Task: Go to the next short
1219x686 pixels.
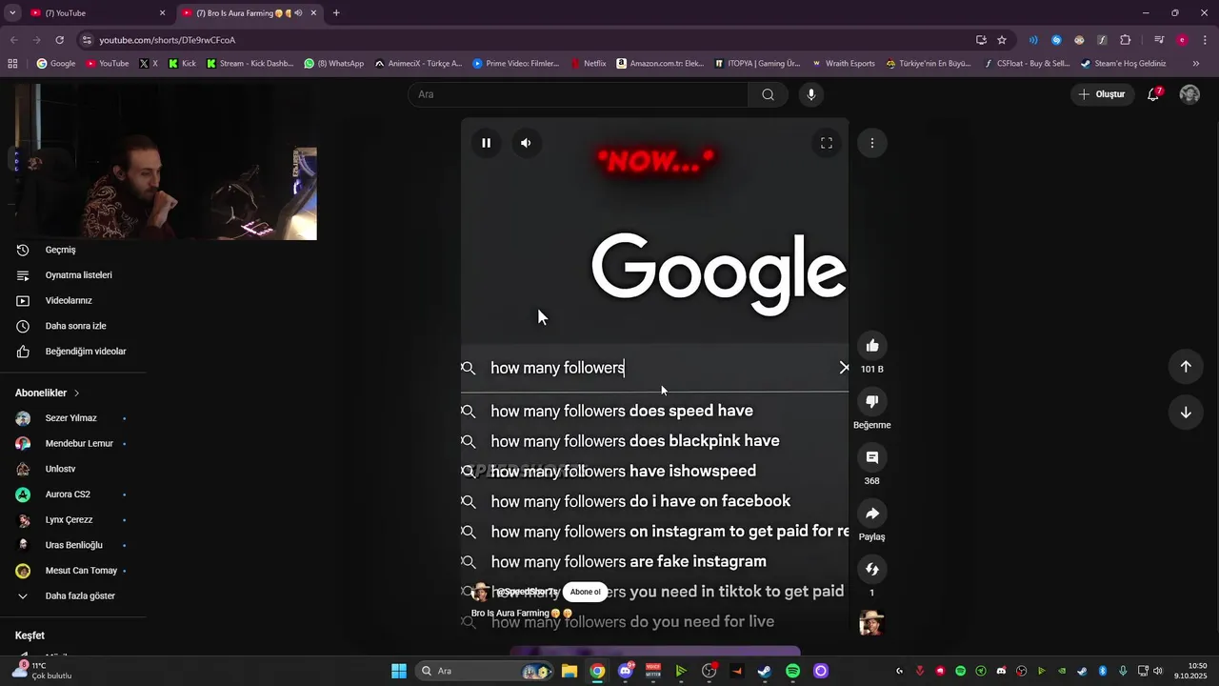Action: tap(1186, 413)
